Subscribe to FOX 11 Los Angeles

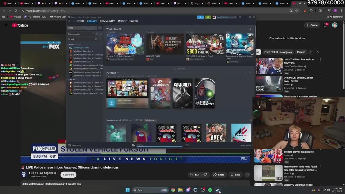(68, 175)
